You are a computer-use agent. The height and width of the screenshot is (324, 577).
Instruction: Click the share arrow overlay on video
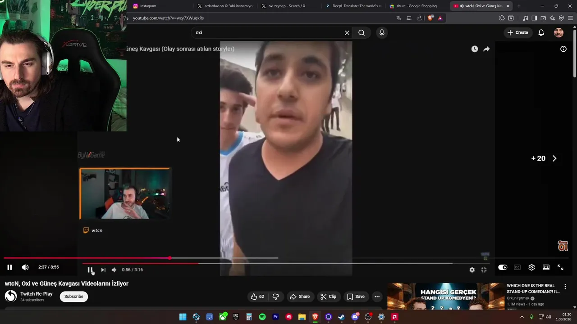pyautogui.click(x=486, y=49)
